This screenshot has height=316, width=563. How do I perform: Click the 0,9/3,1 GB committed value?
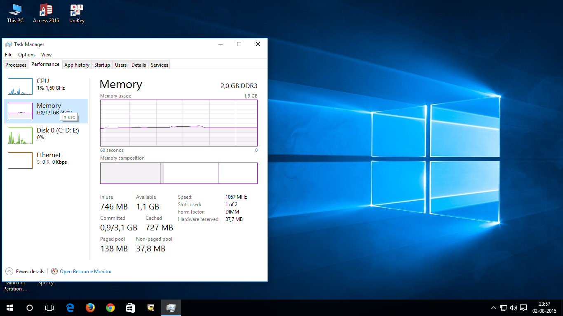tap(119, 228)
